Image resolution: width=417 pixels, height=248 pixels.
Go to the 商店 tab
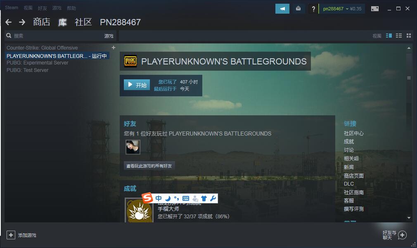coord(41,22)
